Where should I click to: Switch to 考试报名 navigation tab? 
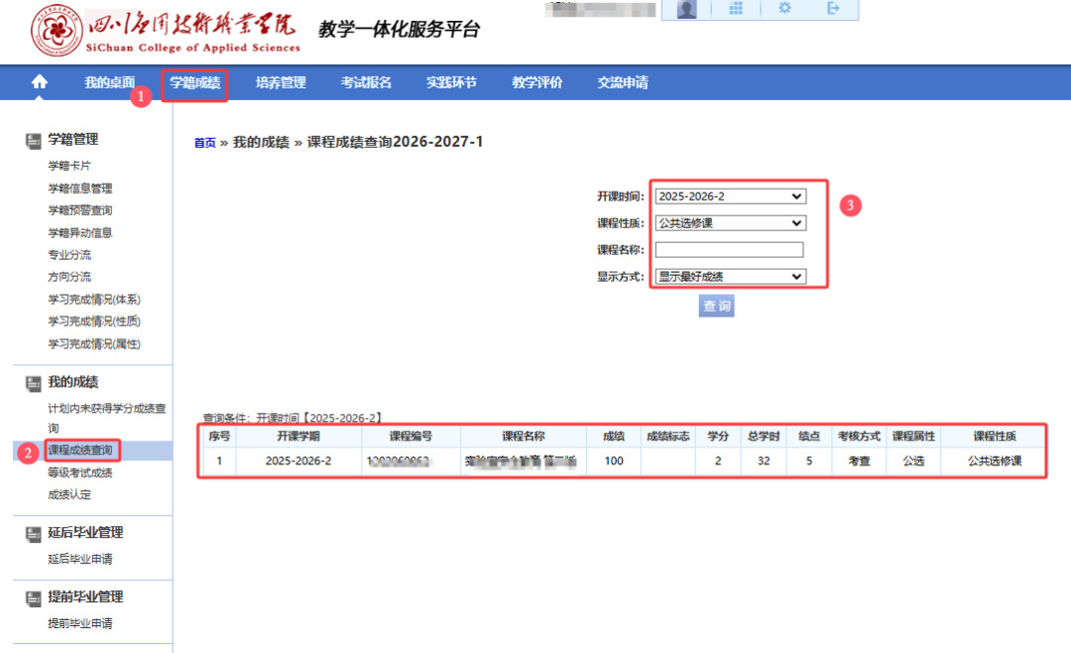pos(366,82)
